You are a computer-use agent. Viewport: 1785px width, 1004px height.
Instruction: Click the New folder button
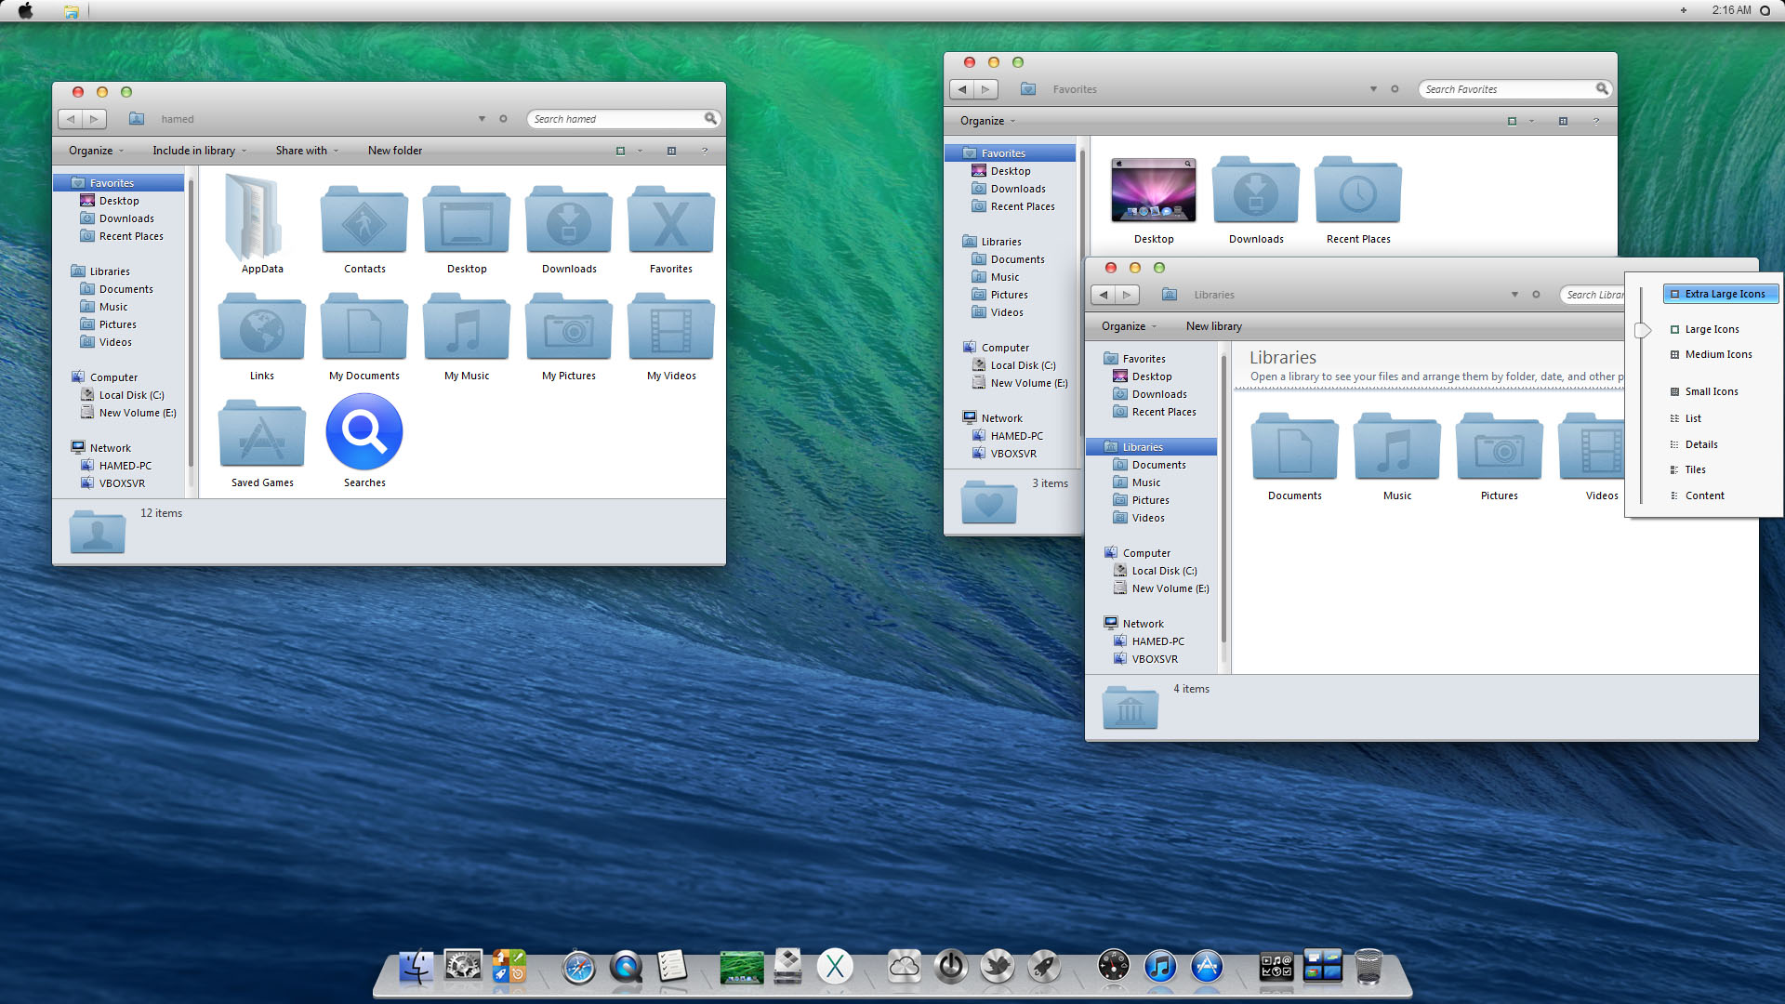click(394, 151)
